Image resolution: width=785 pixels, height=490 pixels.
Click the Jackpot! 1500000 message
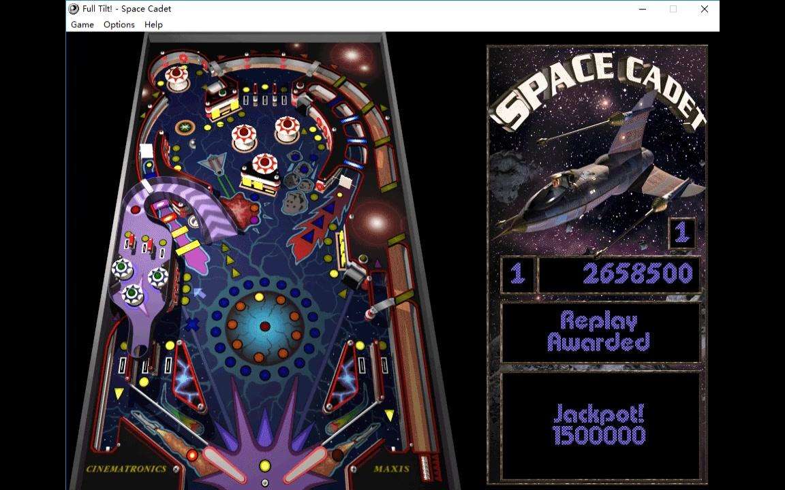pos(600,425)
